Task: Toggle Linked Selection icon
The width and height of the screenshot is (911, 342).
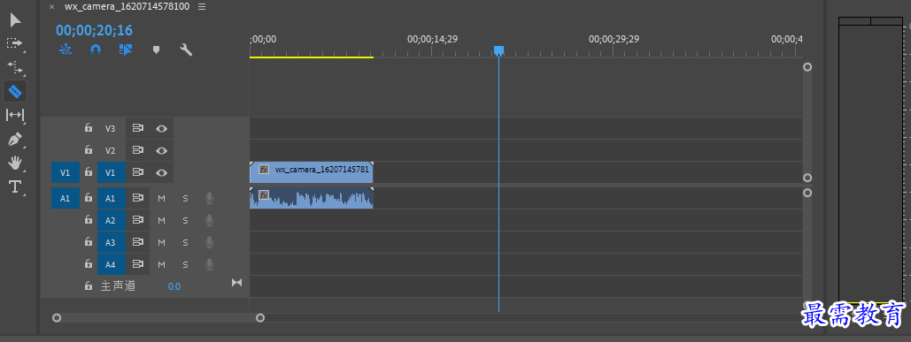Action: coord(126,49)
